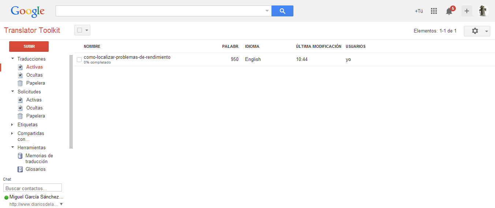Click document icon next to Solicitudes Activas

point(20,100)
